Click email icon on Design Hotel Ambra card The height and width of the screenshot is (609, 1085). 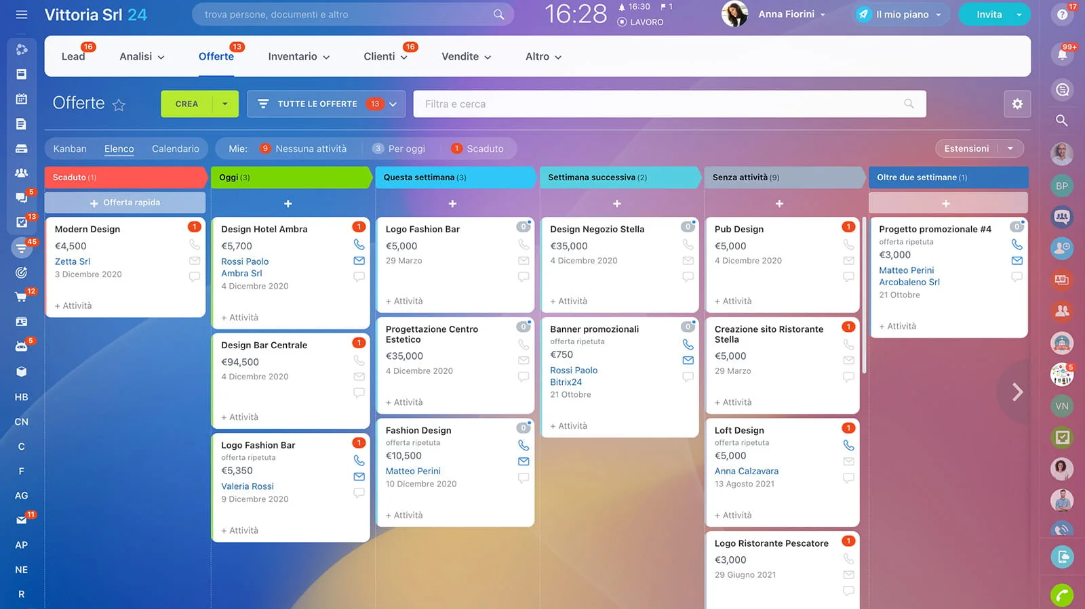click(x=359, y=261)
